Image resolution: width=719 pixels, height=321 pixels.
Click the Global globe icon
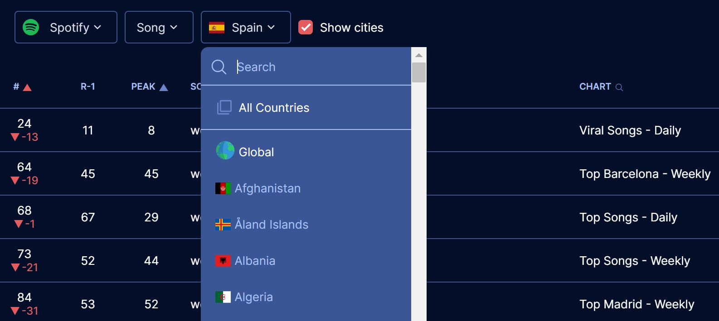[225, 150]
